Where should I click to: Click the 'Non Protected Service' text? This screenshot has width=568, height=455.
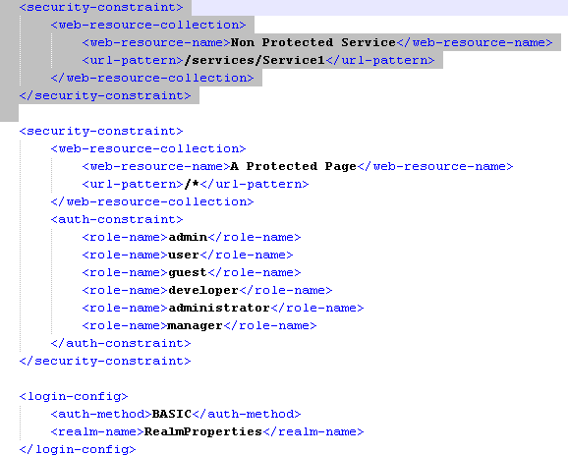click(312, 42)
